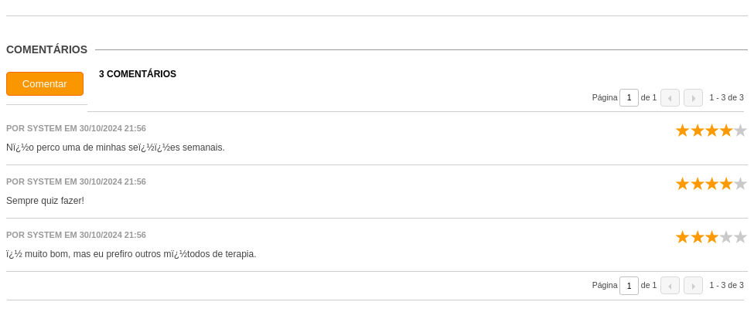Viewport: 754px width, 312px height.
Task: Click the bottom pagination page number field
Action: (629, 285)
